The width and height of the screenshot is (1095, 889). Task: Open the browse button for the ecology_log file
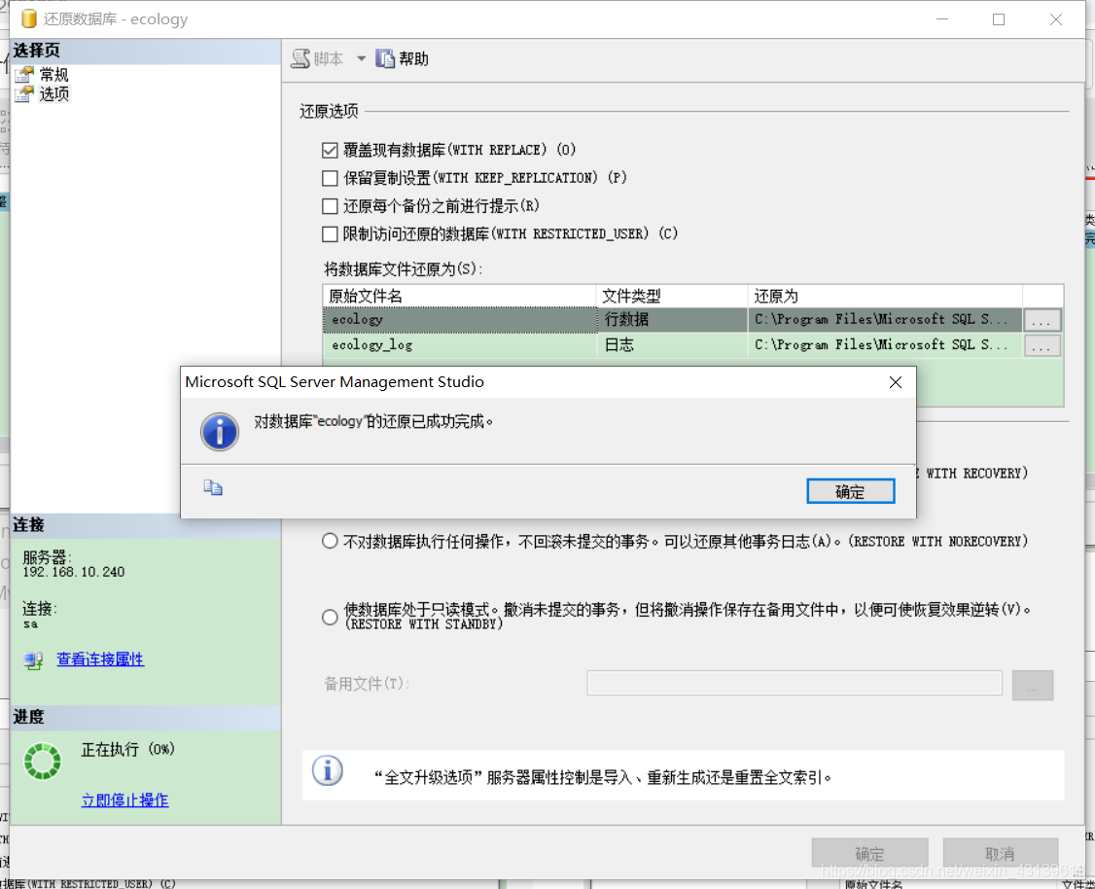tap(1042, 344)
